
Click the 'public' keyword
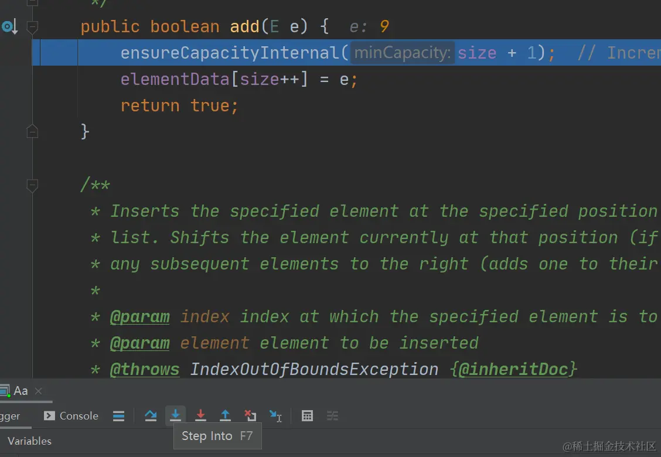(110, 27)
